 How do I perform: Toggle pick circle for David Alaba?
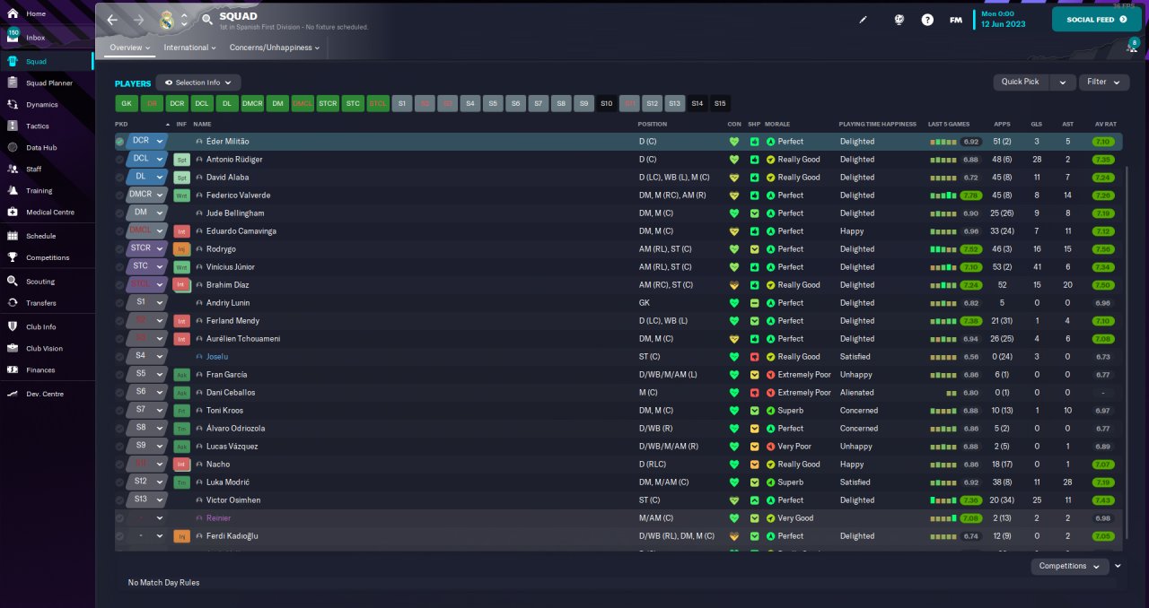coord(119,178)
